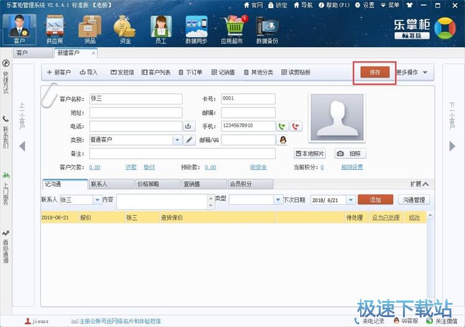Click 修改 link in record row
This screenshot has height=327, width=465.
414,218
